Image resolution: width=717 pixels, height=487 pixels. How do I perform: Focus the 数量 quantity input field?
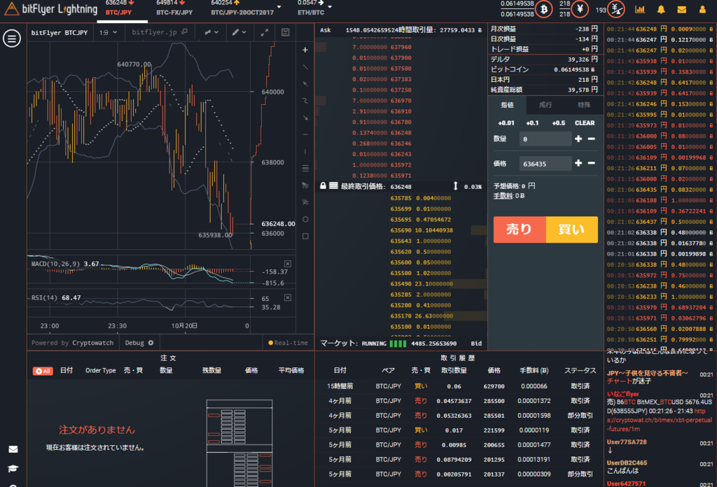pos(545,139)
